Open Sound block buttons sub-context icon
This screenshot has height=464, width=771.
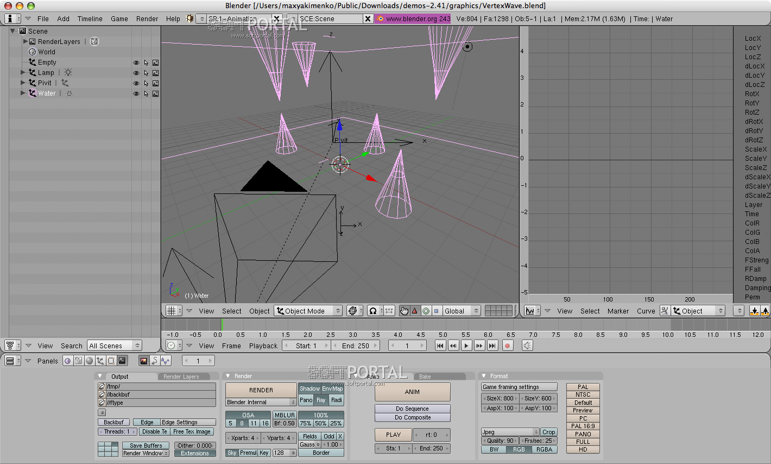coord(165,361)
